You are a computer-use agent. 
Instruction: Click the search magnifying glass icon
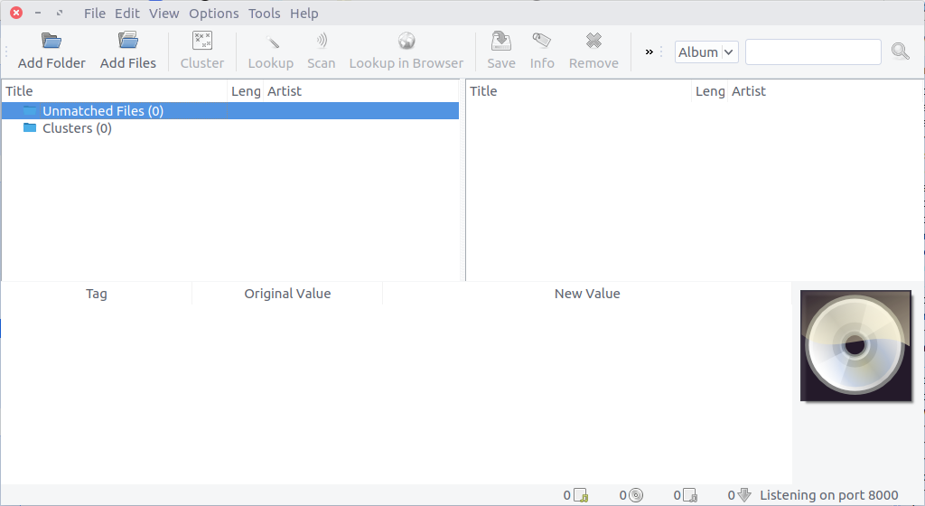click(900, 52)
